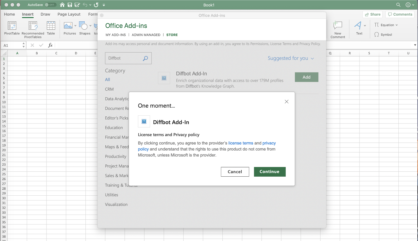The width and height of the screenshot is (418, 241).
Task: Open the license terms link
Action: pos(241,143)
